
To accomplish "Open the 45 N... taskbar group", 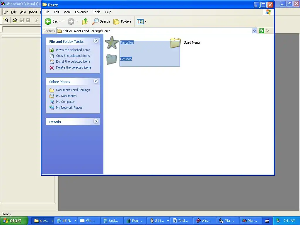I will tap(66, 221).
